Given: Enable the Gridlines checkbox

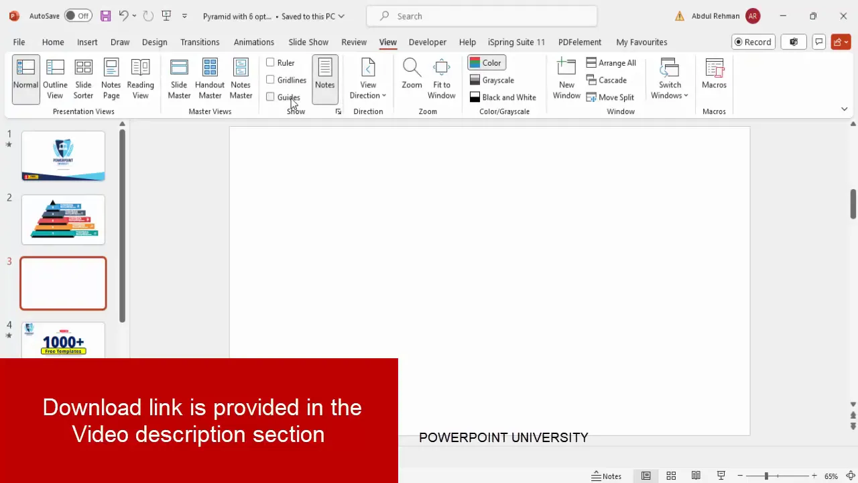Looking at the screenshot, I should pyautogui.click(x=270, y=80).
